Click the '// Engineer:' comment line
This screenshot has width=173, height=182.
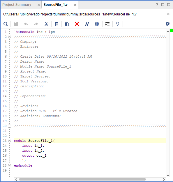coord(26,47)
